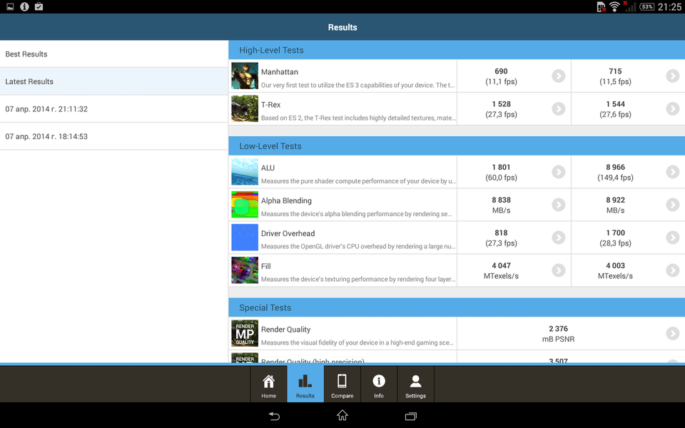Open the Home tab in bottom bar
The image size is (685, 428).
pyautogui.click(x=269, y=384)
